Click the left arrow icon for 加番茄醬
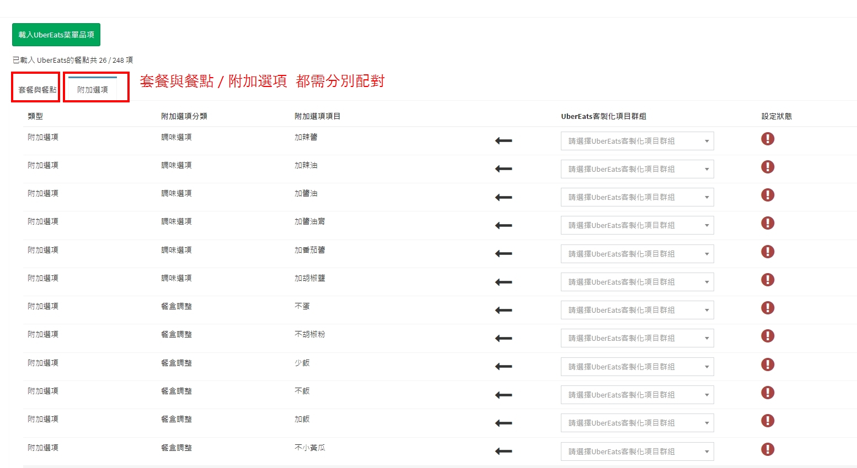Image resolution: width=857 pixels, height=468 pixels. tap(504, 254)
